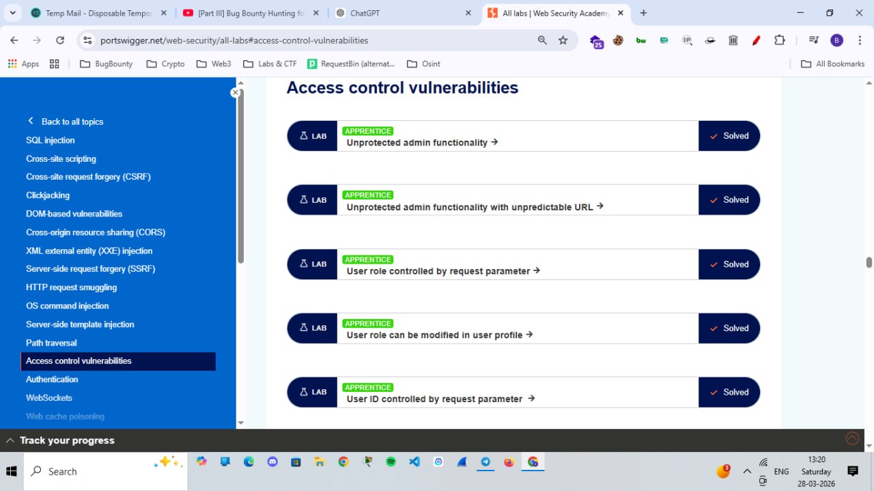The image size is (874, 491).
Task: Select OS command injection topic
Action: tap(68, 306)
